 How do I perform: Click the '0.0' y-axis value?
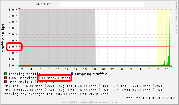[x=11, y=66]
